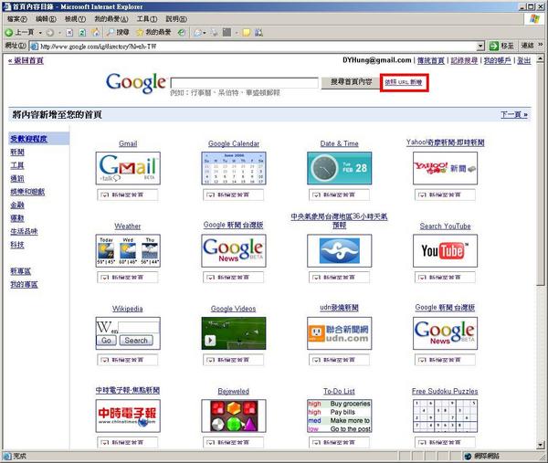Click the Refresh page icon

[x=82, y=33]
